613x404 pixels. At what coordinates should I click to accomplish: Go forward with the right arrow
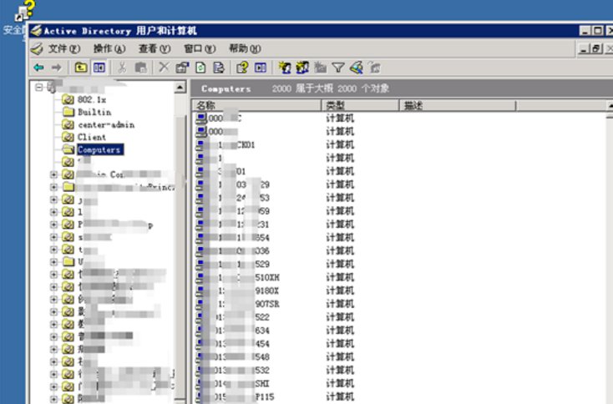(x=56, y=68)
